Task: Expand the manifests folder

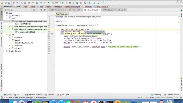Action: [x=7, y=16]
